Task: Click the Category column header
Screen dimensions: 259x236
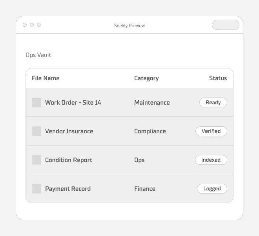Action: 146,78
